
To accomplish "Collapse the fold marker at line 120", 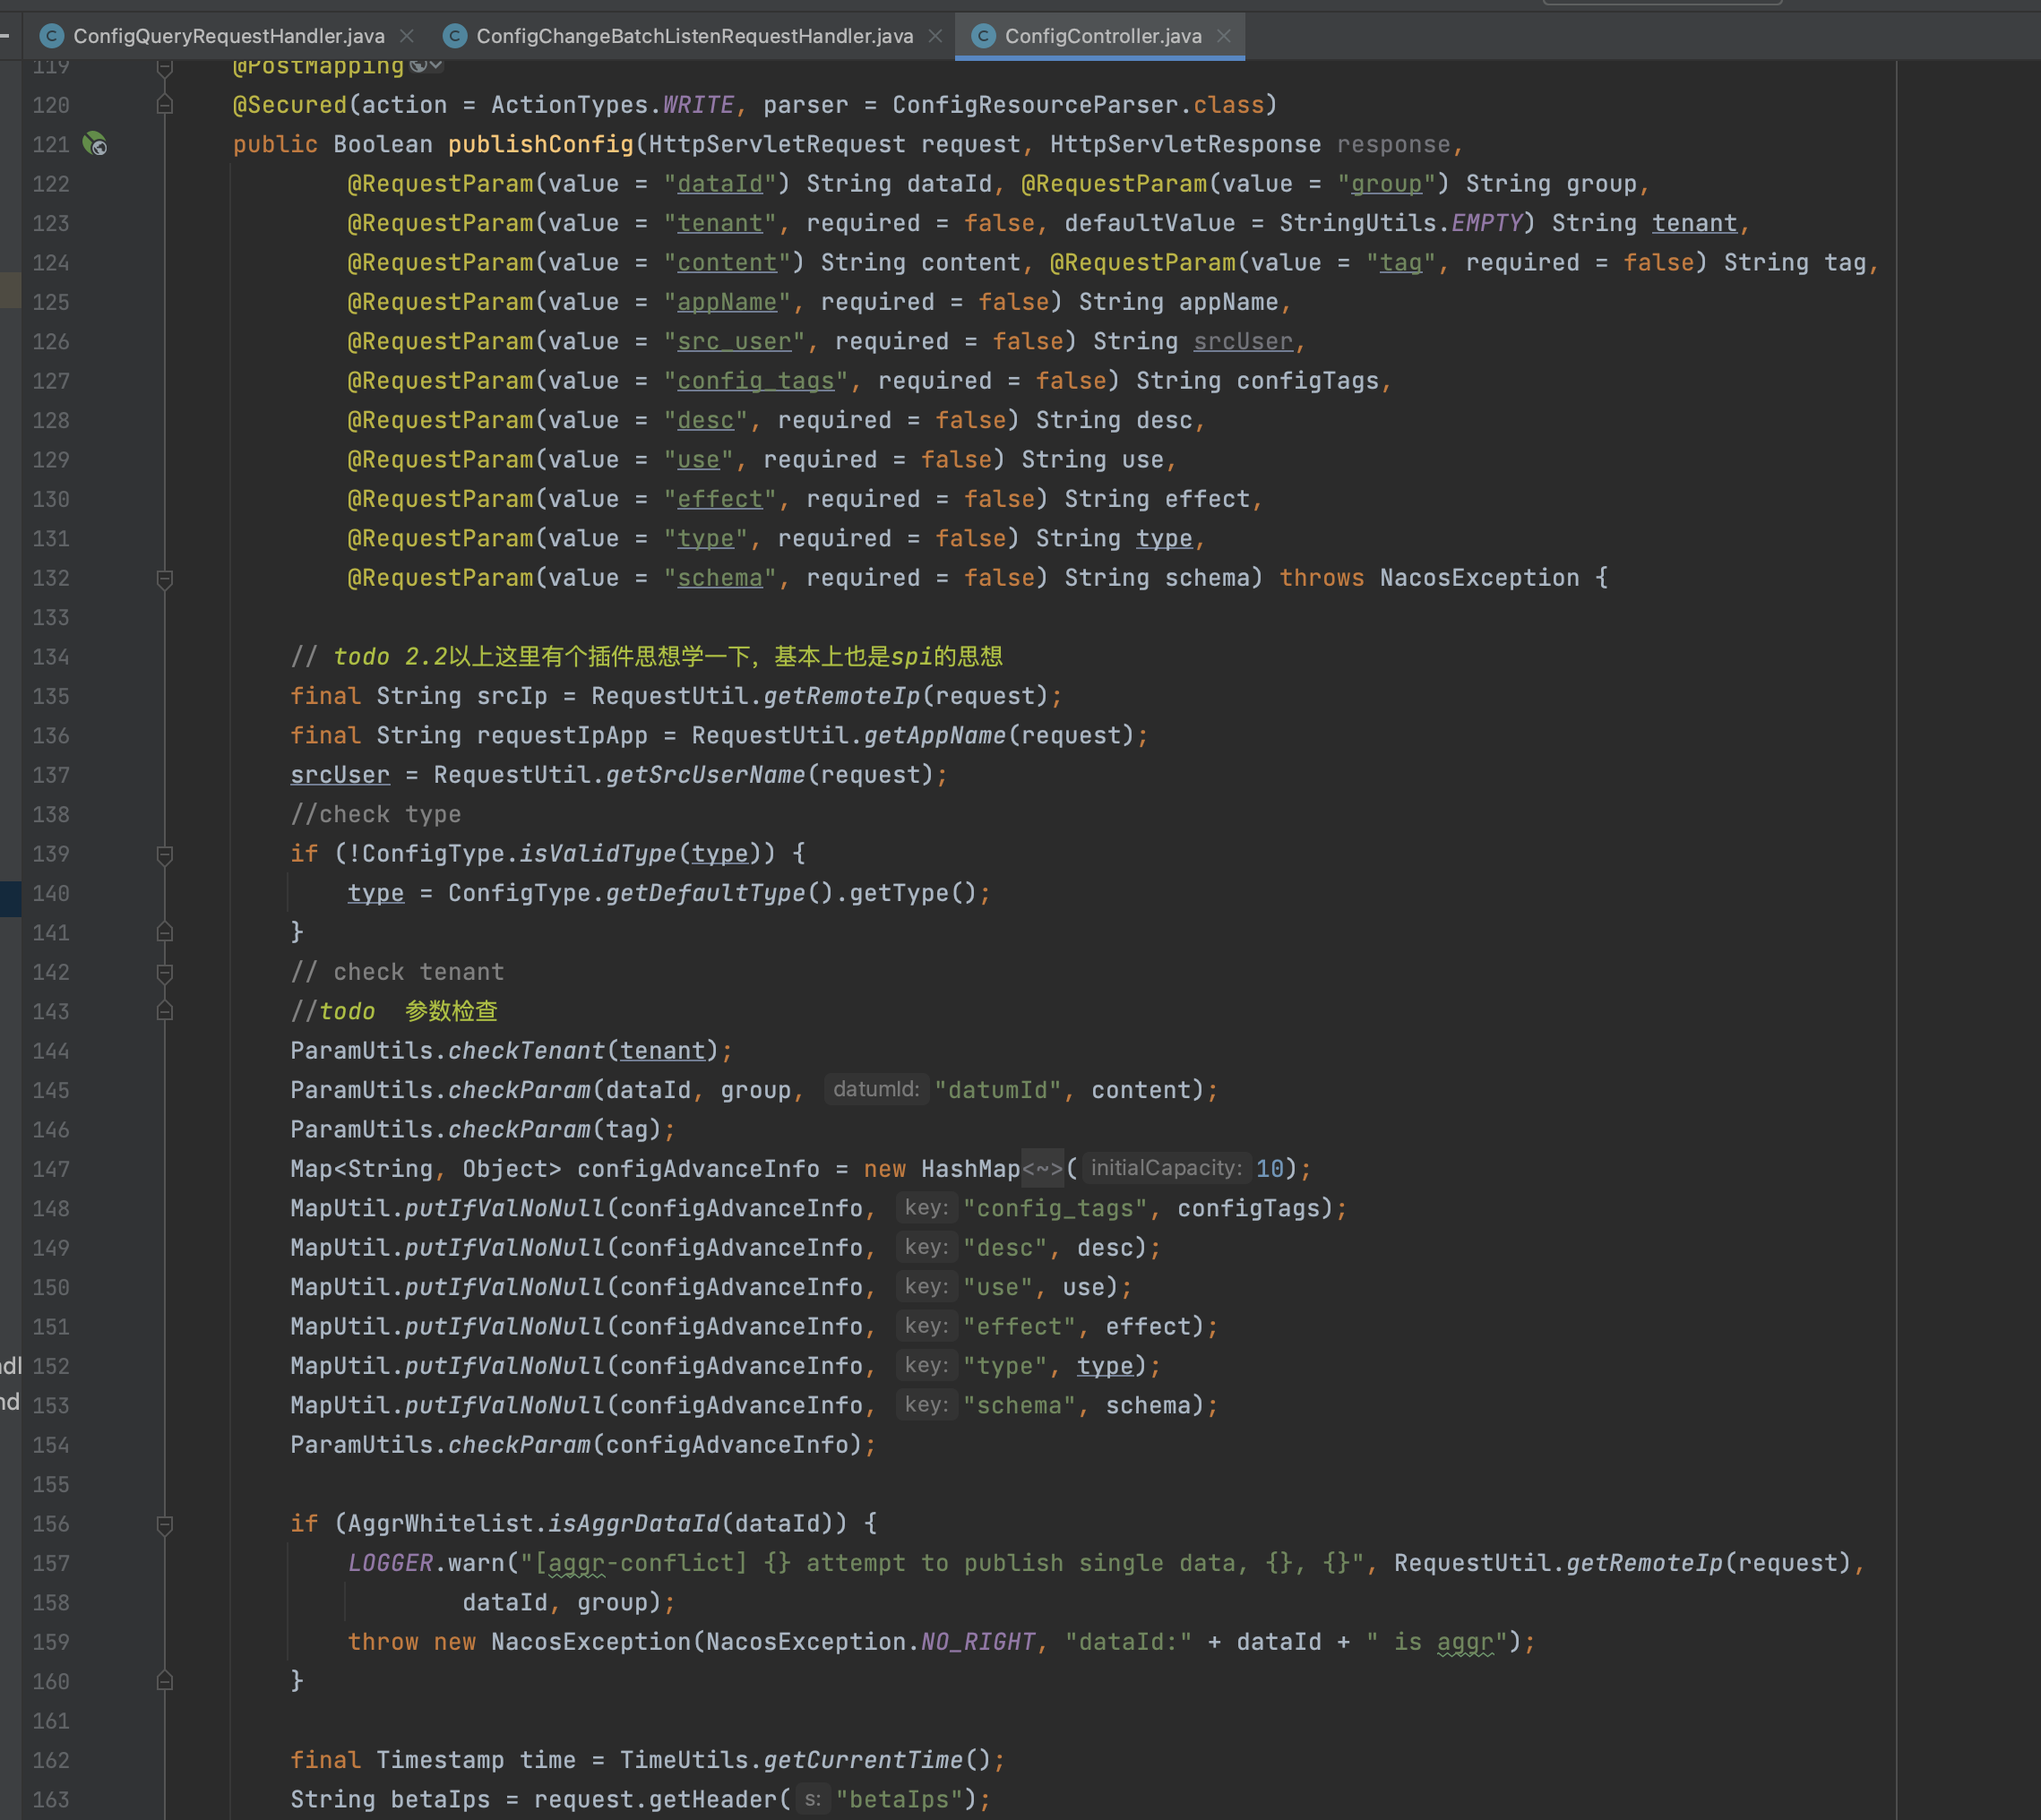I will click(165, 105).
